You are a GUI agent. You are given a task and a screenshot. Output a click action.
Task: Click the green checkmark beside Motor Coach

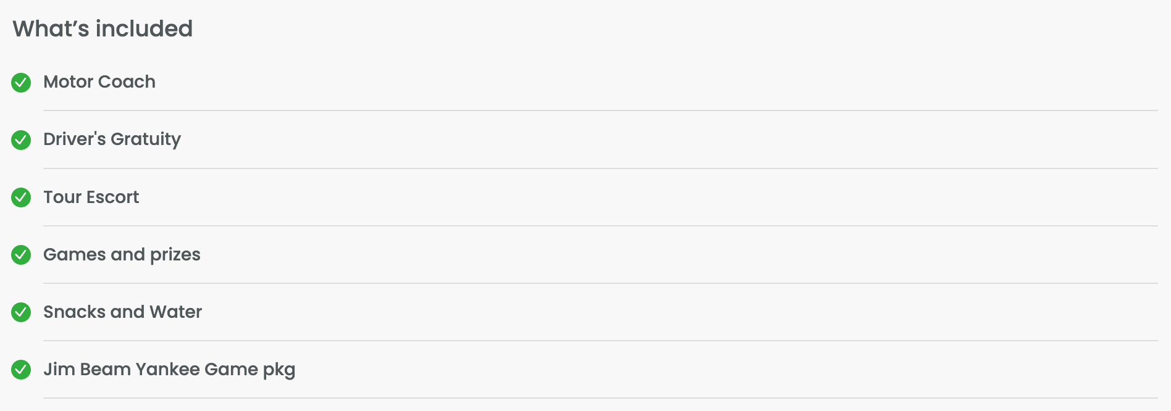pos(21,82)
